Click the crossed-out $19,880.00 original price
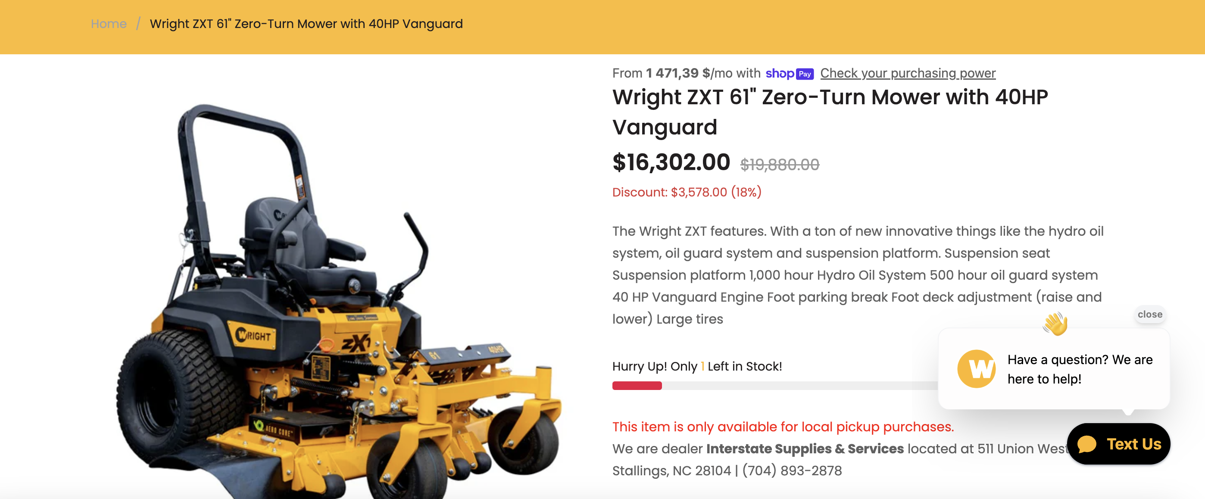Image resolution: width=1205 pixels, height=499 pixels. click(x=779, y=165)
